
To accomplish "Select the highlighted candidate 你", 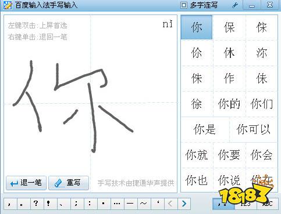I will (x=197, y=27).
